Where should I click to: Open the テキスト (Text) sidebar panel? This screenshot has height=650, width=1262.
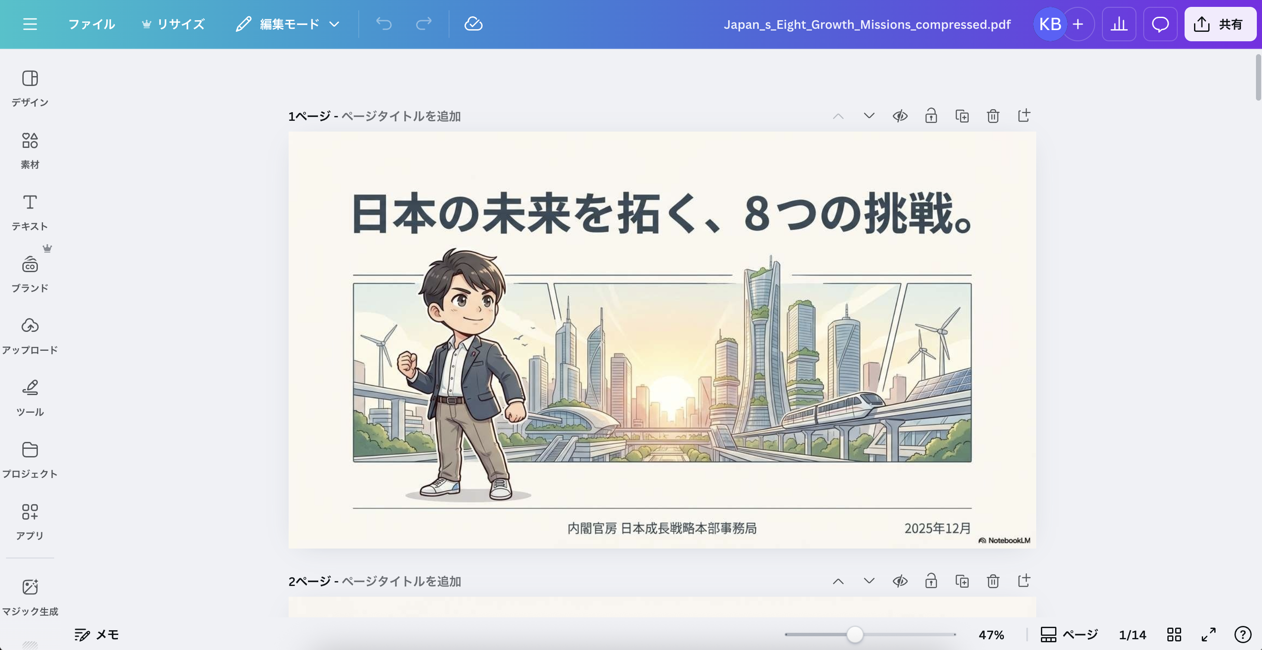click(30, 212)
